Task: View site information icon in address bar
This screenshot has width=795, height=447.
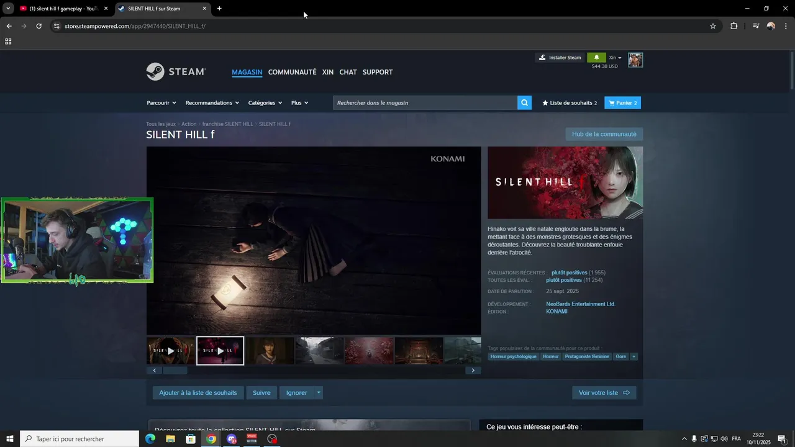Action: 57,26
